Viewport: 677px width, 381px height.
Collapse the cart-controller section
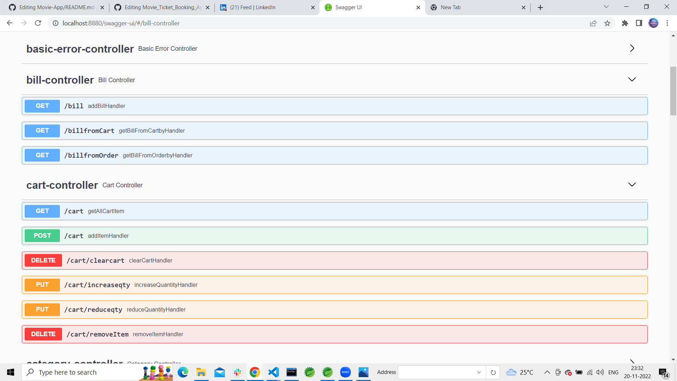click(632, 185)
